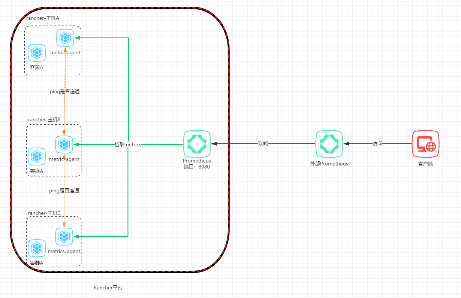The image size is (461, 298).
Task: Click the 端口：8080 text under Prometheus
Action: pyautogui.click(x=197, y=167)
